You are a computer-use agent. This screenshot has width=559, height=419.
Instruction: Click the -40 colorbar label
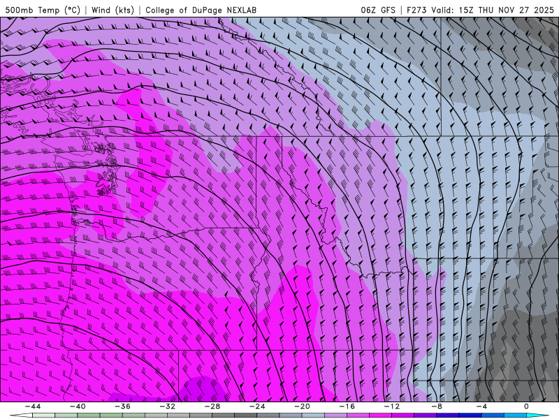pos(78,406)
